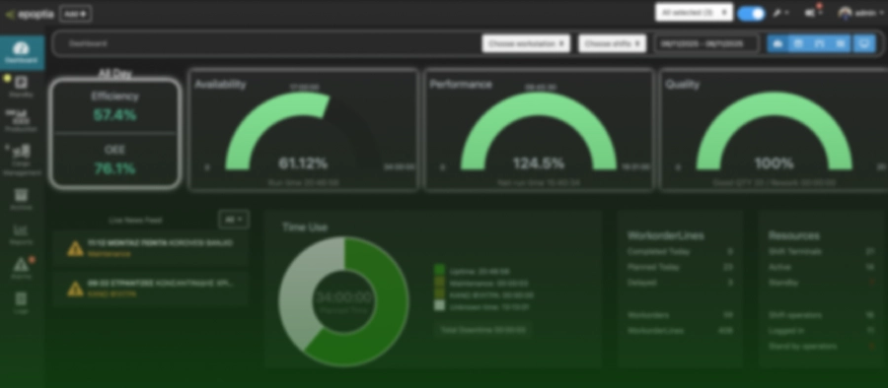Open the announcements megaphone icon
The height and width of the screenshot is (388, 888).
(810, 13)
